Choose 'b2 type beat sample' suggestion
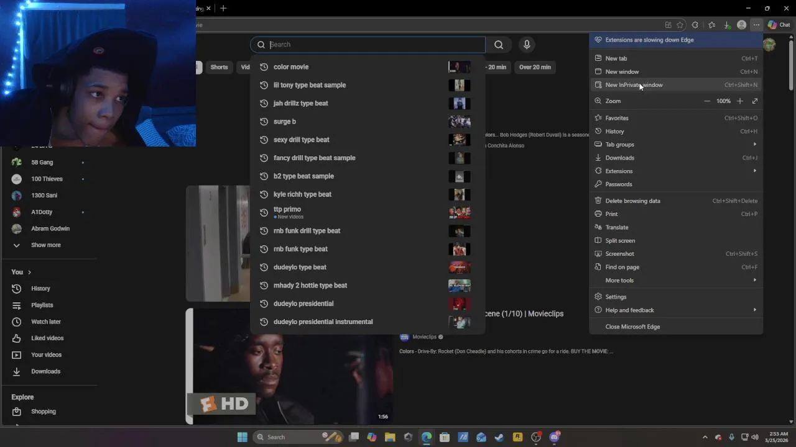The height and width of the screenshot is (447, 796). [x=367, y=176]
